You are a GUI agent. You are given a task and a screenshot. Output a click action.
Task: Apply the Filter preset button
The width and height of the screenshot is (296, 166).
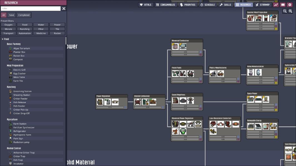(41, 29)
